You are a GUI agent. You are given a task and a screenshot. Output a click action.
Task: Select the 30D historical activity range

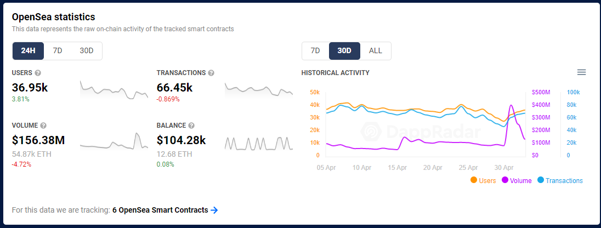pyautogui.click(x=344, y=51)
